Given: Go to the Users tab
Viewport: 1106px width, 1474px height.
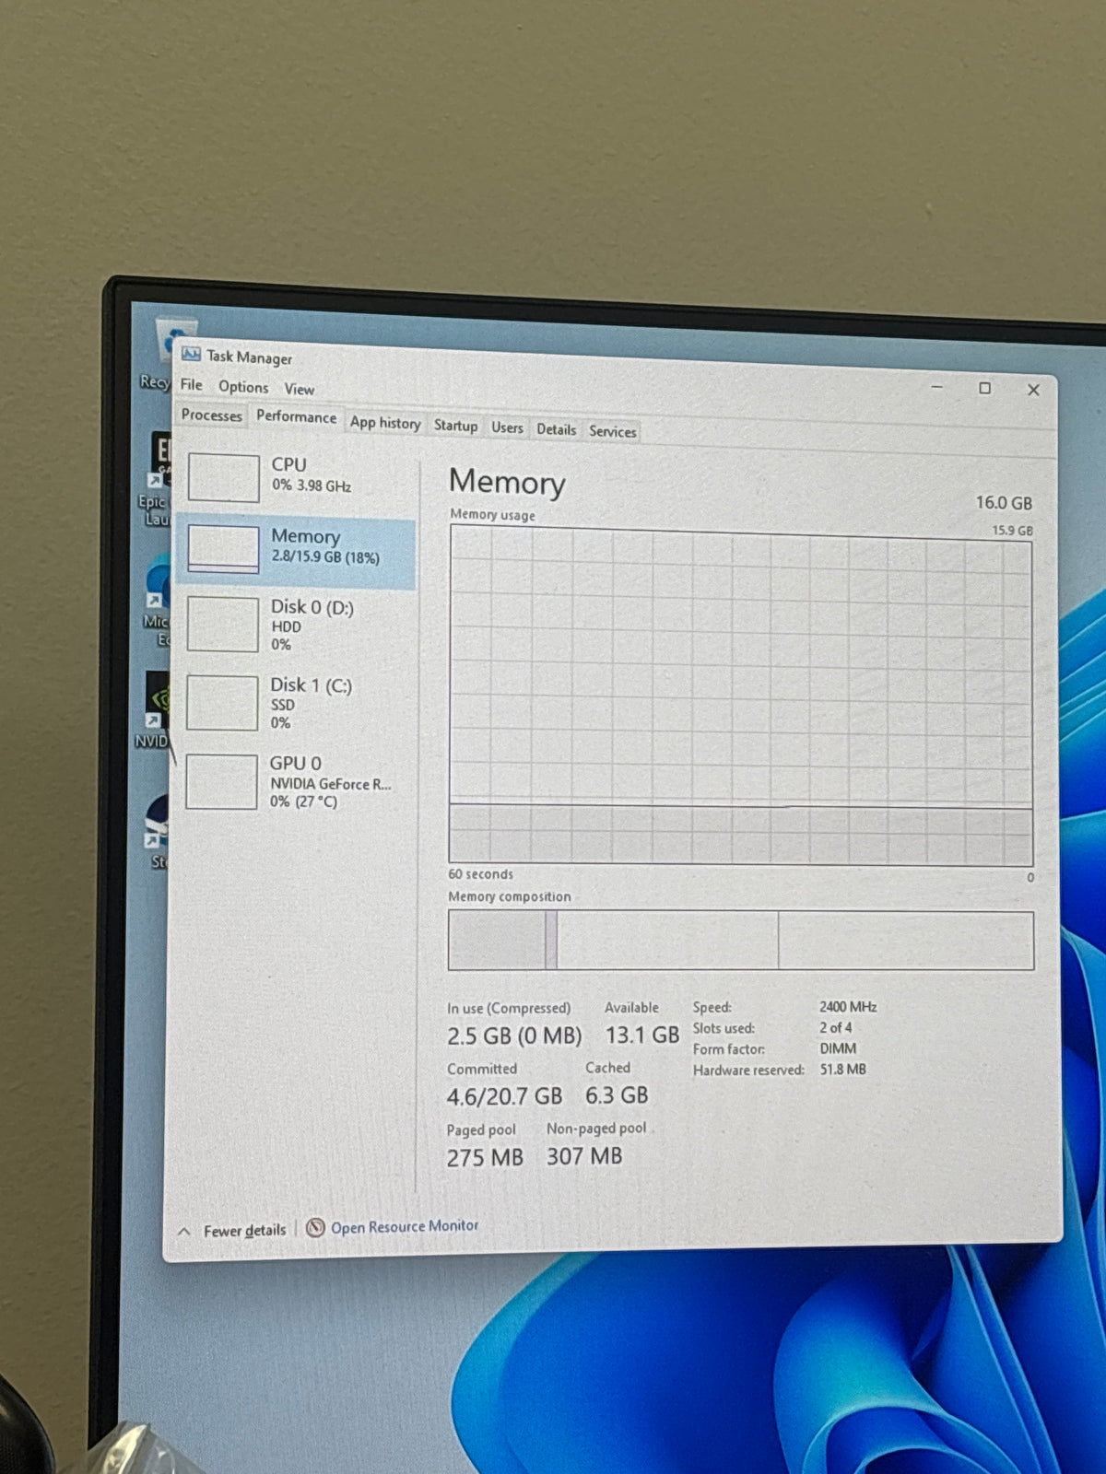Looking at the screenshot, I should 507,427.
